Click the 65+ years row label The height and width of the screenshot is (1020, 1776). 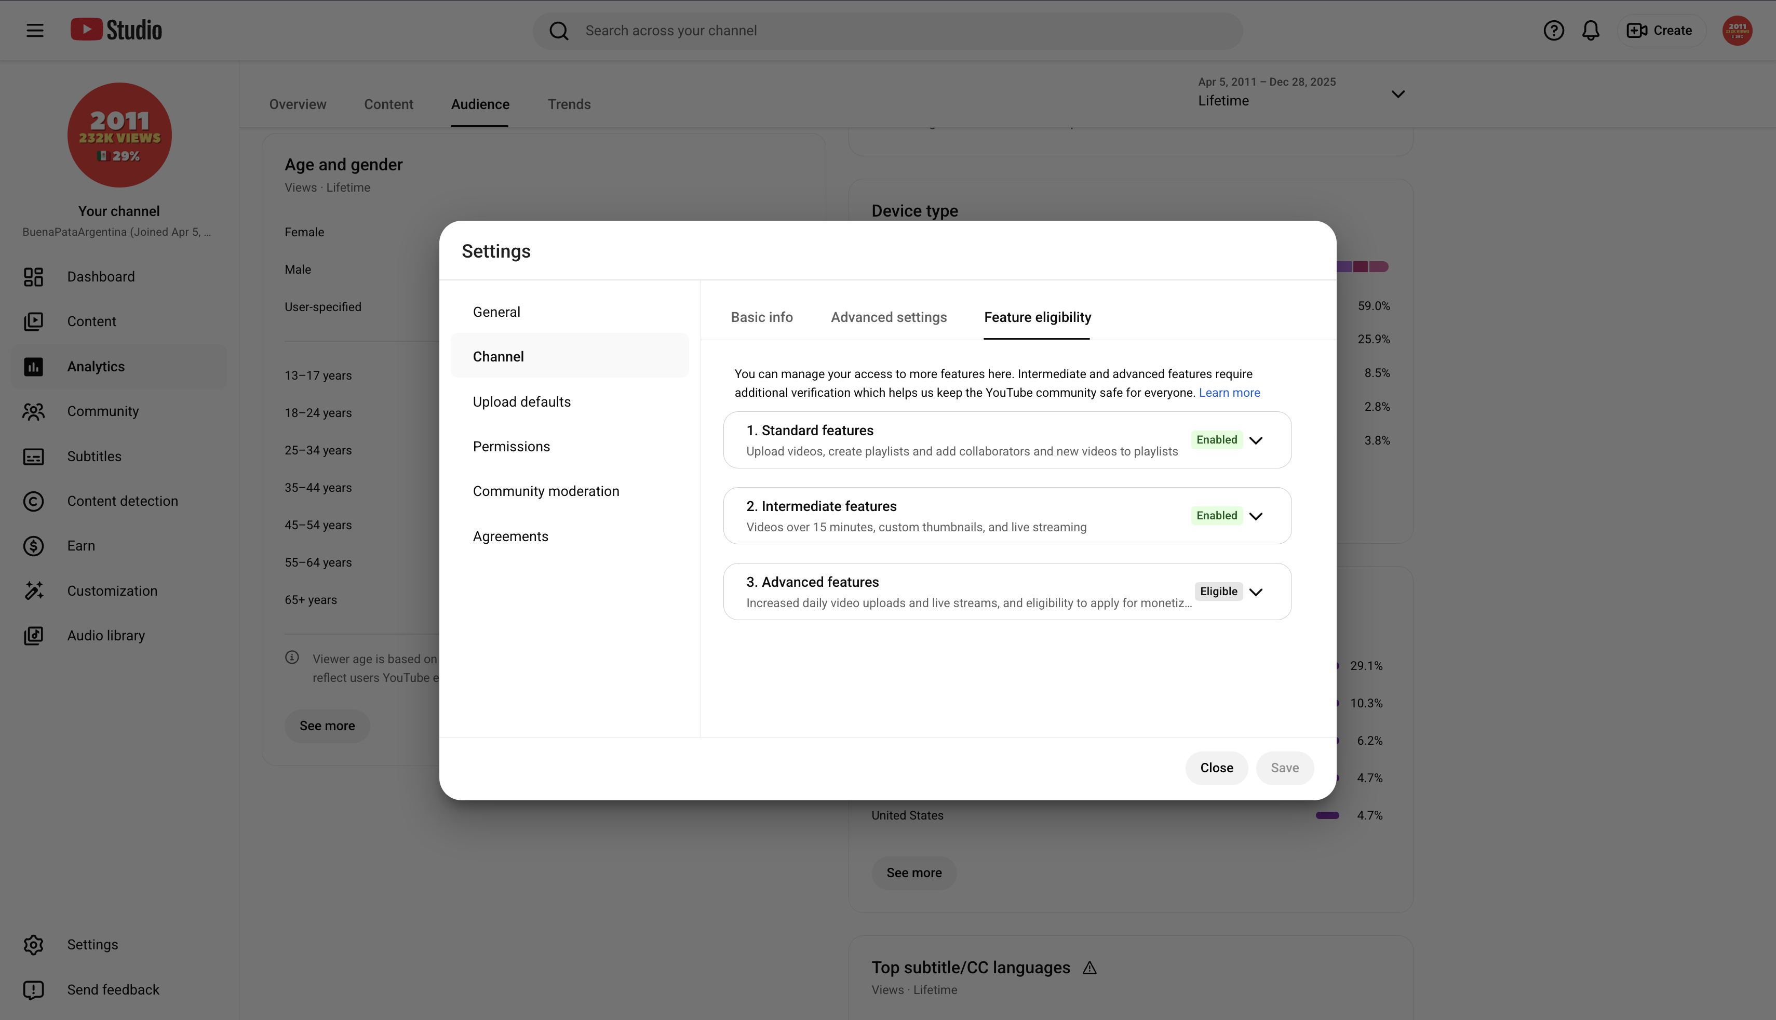coord(310,600)
